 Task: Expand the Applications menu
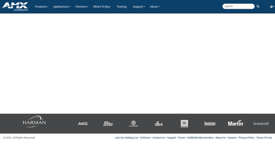tap(62, 7)
